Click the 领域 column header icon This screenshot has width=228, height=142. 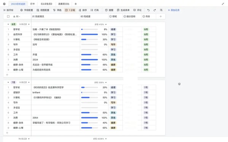pyautogui.click(x=111, y=16)
